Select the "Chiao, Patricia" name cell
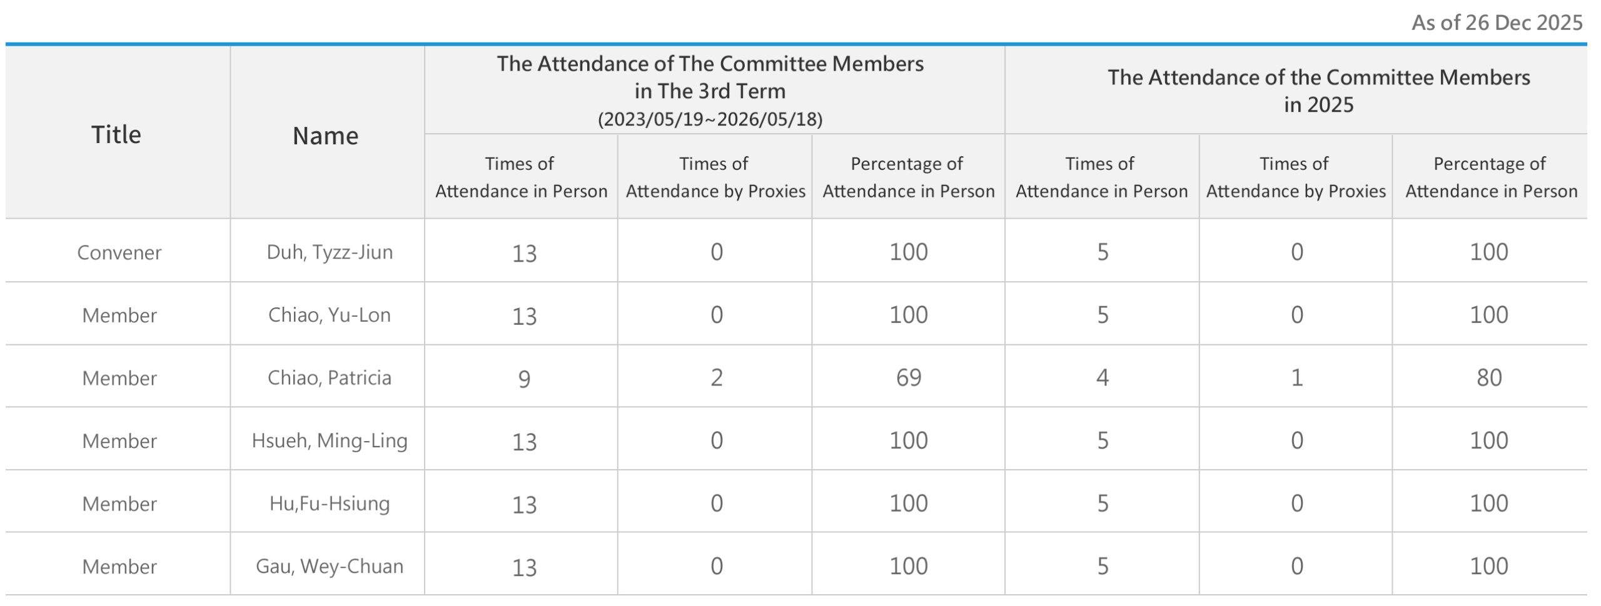Viewport: 1601px width, 606px height. click(x=330, y=377)
